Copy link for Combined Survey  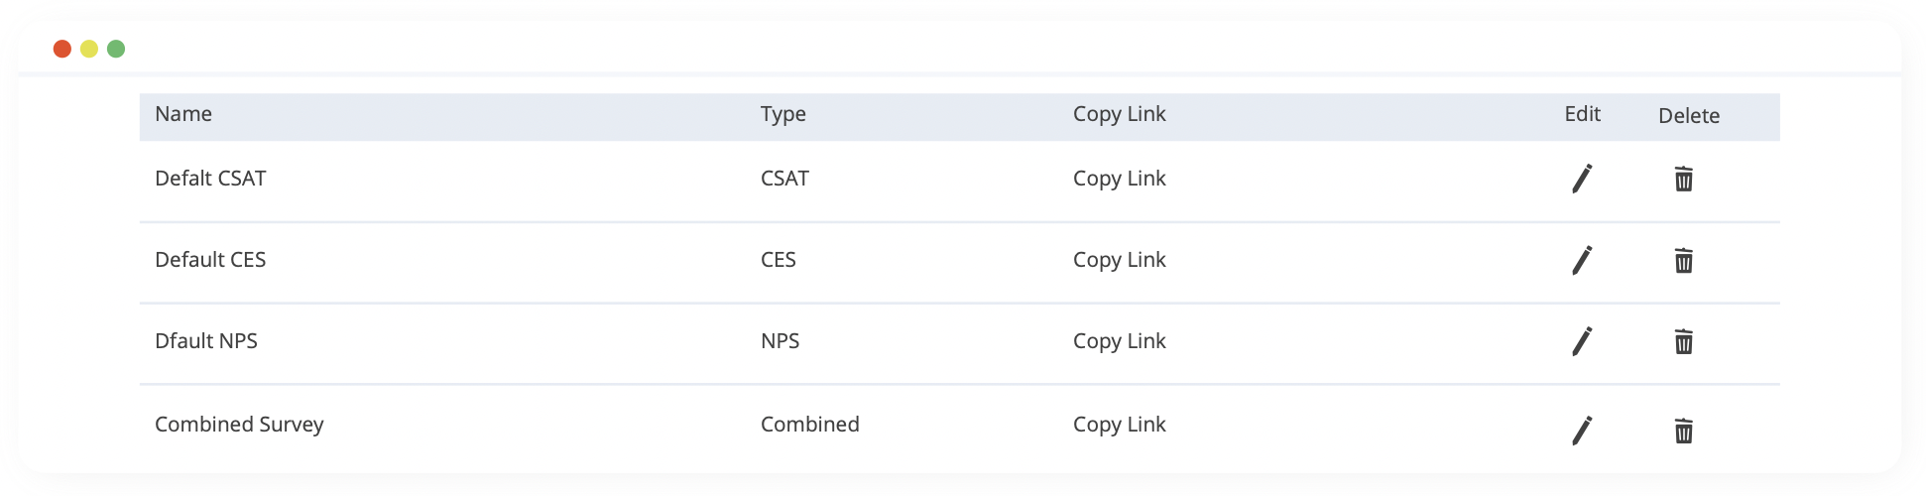click(x=1119, y=426)
